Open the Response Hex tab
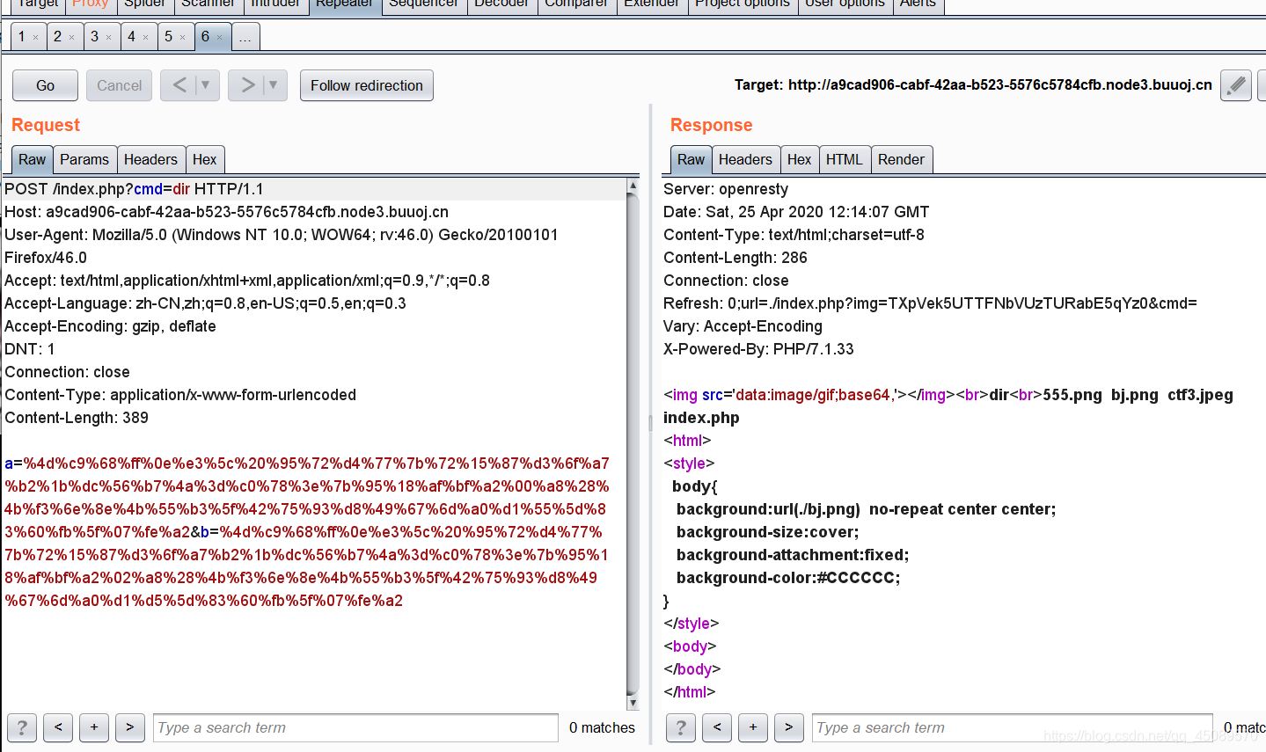The width and height of the screenshot is (1266, 752). [799, 159]
